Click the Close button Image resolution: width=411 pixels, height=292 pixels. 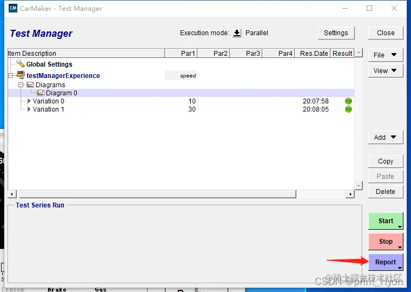pyautogui.click(x=385, y=33)
